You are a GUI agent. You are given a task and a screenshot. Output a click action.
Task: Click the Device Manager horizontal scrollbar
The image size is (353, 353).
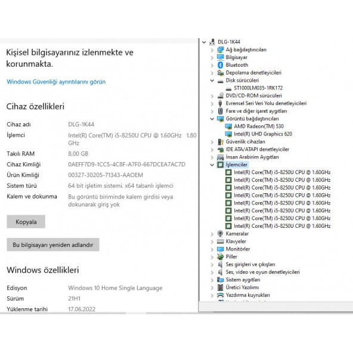point(275,312)
